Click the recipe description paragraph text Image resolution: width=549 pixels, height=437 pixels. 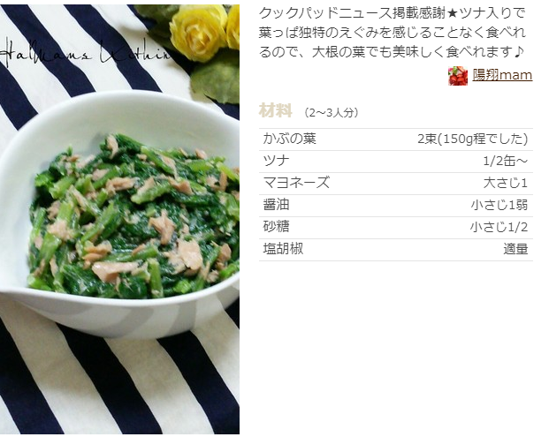[393, 33]
